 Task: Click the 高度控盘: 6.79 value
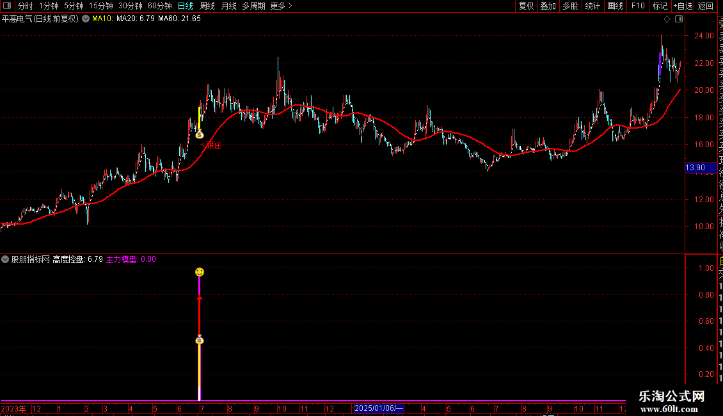pyautogui.click(x=77, y=259)
